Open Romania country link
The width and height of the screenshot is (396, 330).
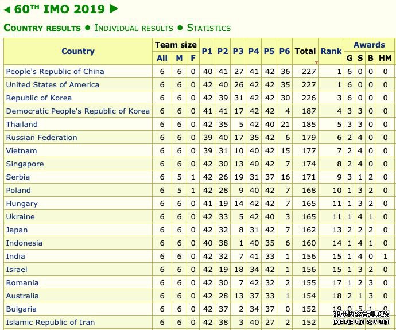tap(22, 283)
